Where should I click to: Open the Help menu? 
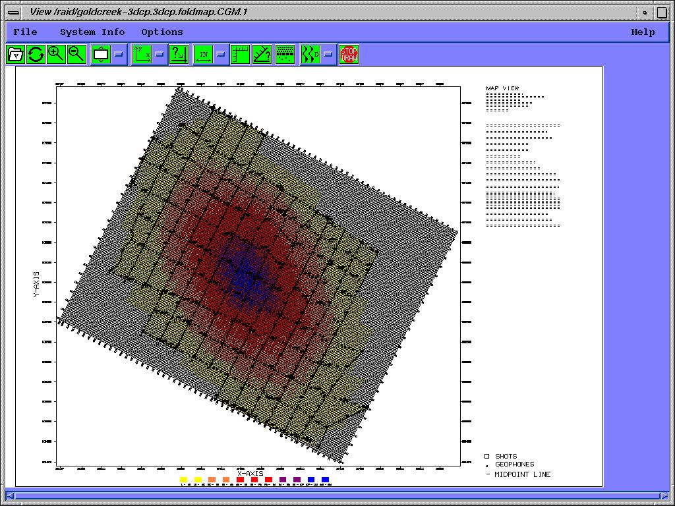click(x=642, y=32)
